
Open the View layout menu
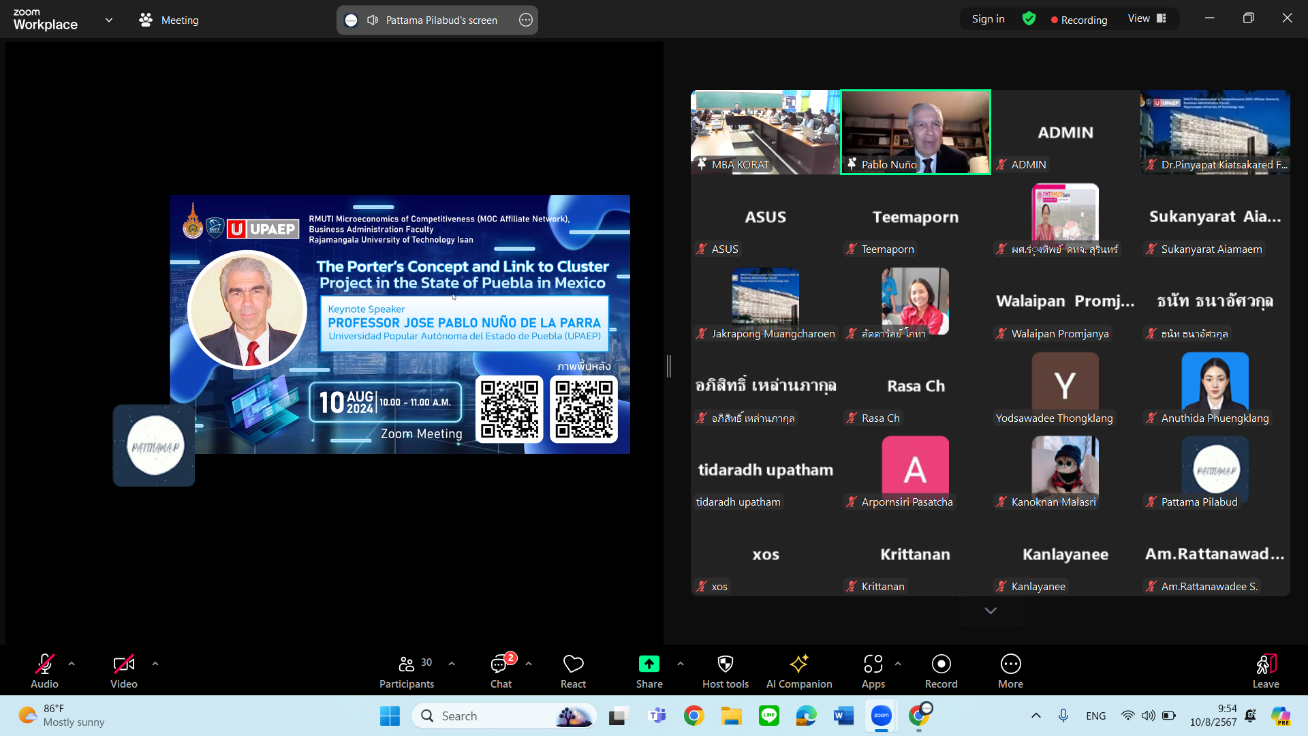coord(1147,18)
